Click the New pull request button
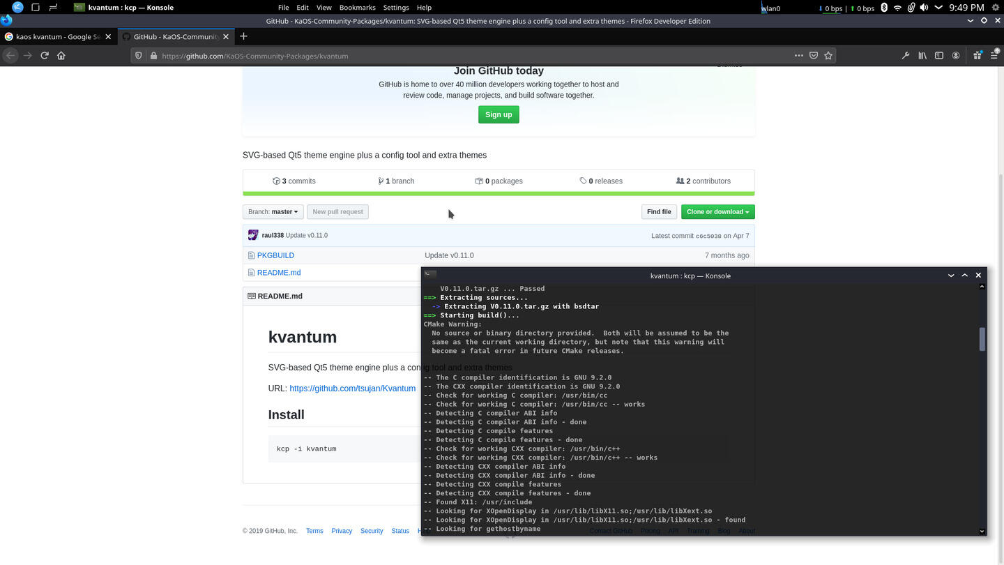Image resolution: width=1004 pixels, height=565 pixels. (x=337, y=211)
